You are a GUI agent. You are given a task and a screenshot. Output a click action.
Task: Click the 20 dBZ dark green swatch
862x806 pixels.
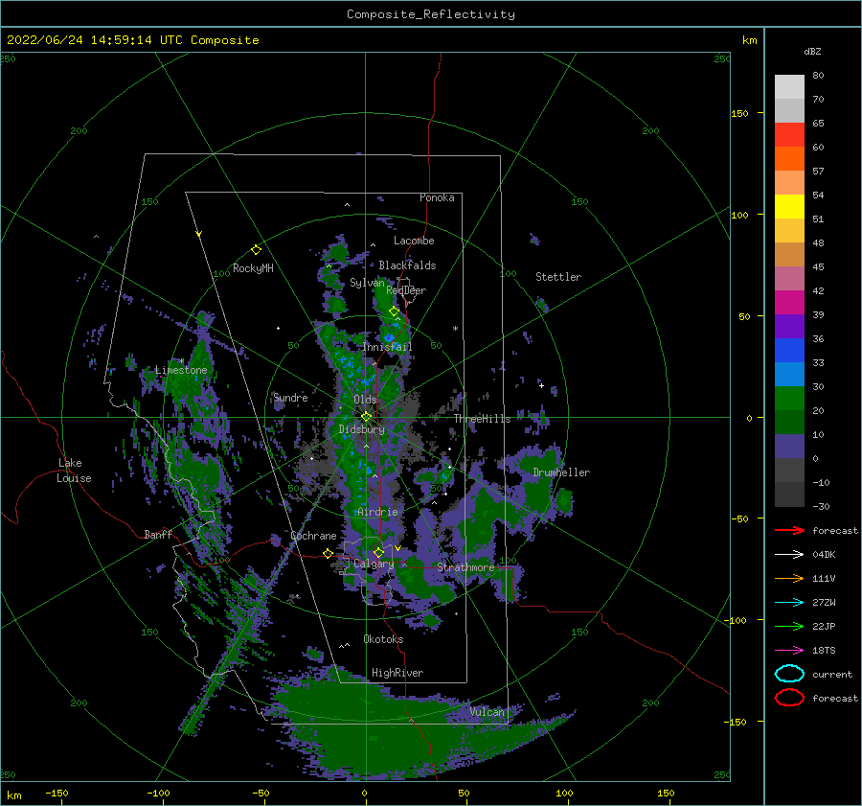(x=789, y=422)
